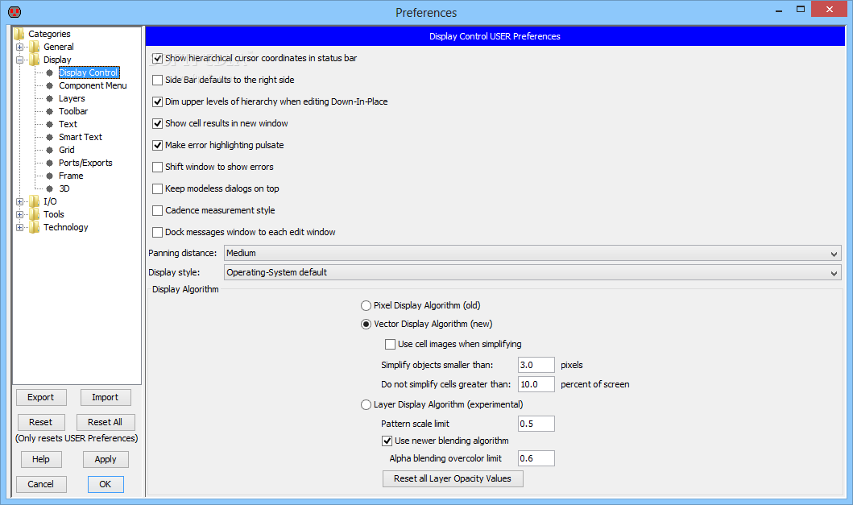Open Component Menu preferences
The height and width of the screenshot is (505, 853).
click(93, 85)
